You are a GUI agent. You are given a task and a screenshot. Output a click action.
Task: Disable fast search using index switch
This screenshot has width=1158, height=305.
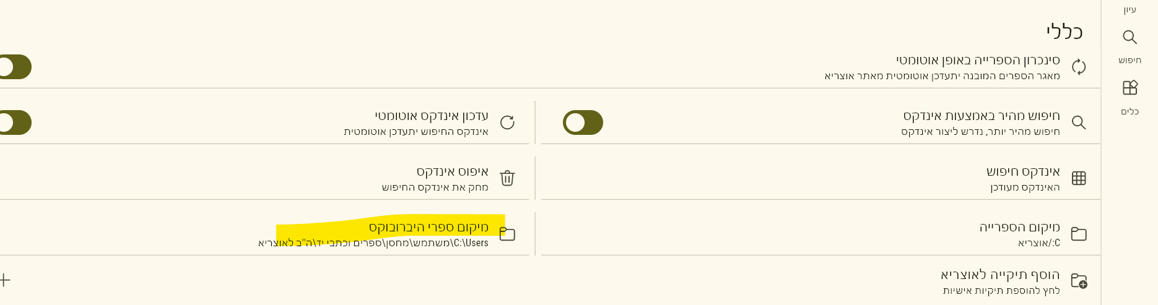click(x=583, y=122)
